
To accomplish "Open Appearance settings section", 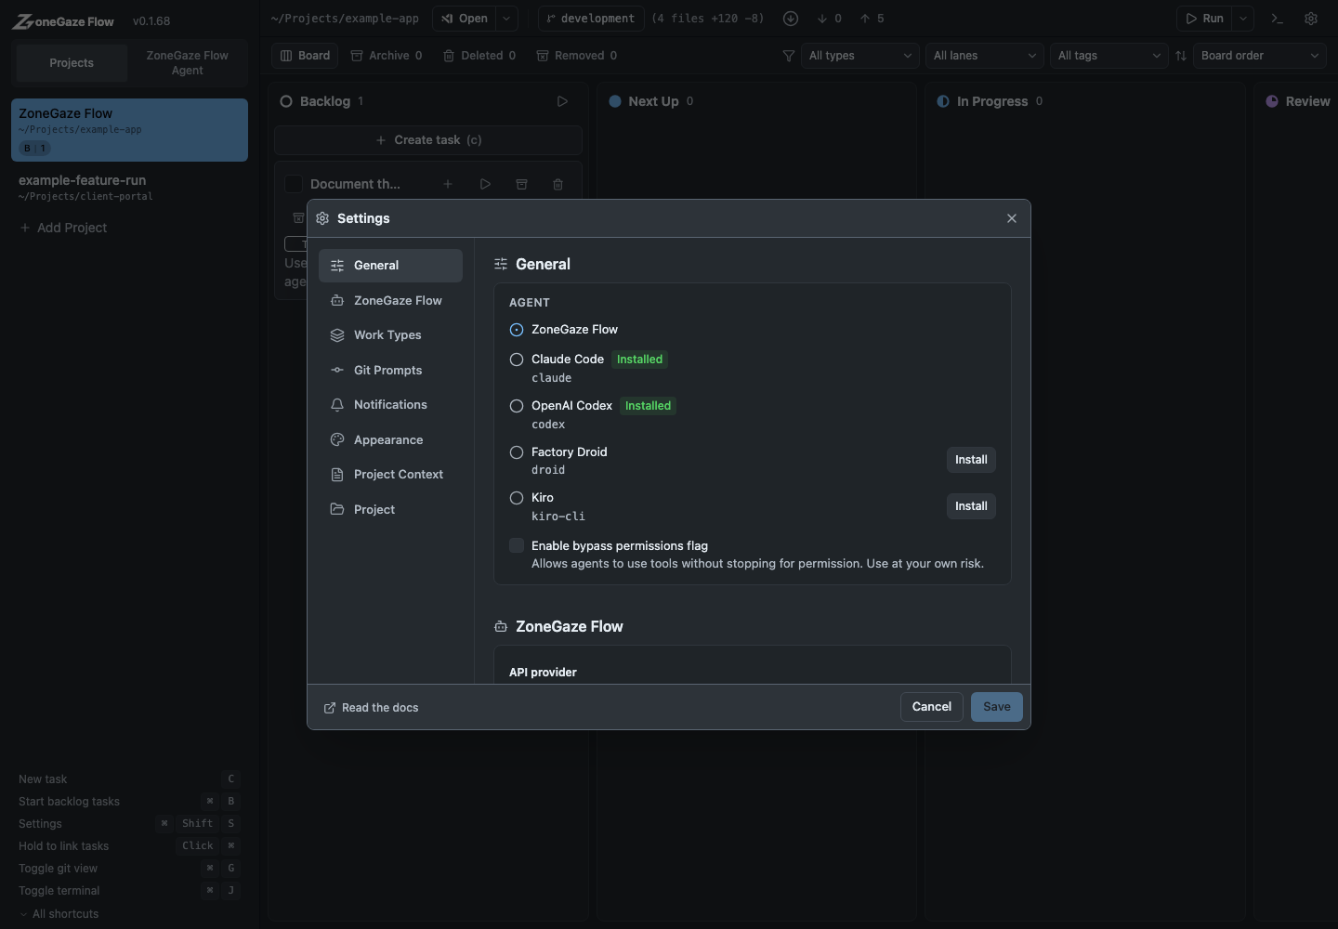I will (x=390, y=440).
